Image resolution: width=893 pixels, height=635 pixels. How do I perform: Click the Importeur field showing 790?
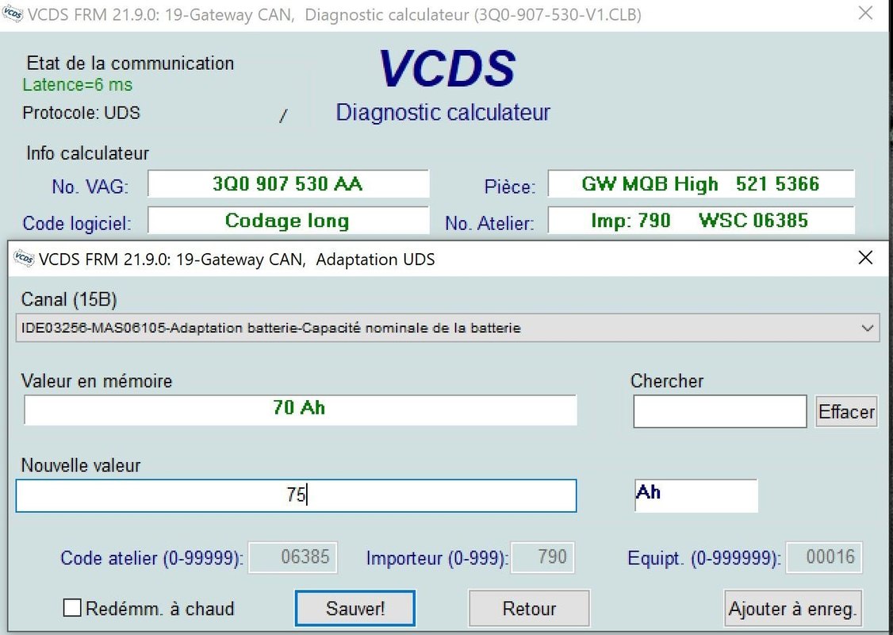coord(542,557)
